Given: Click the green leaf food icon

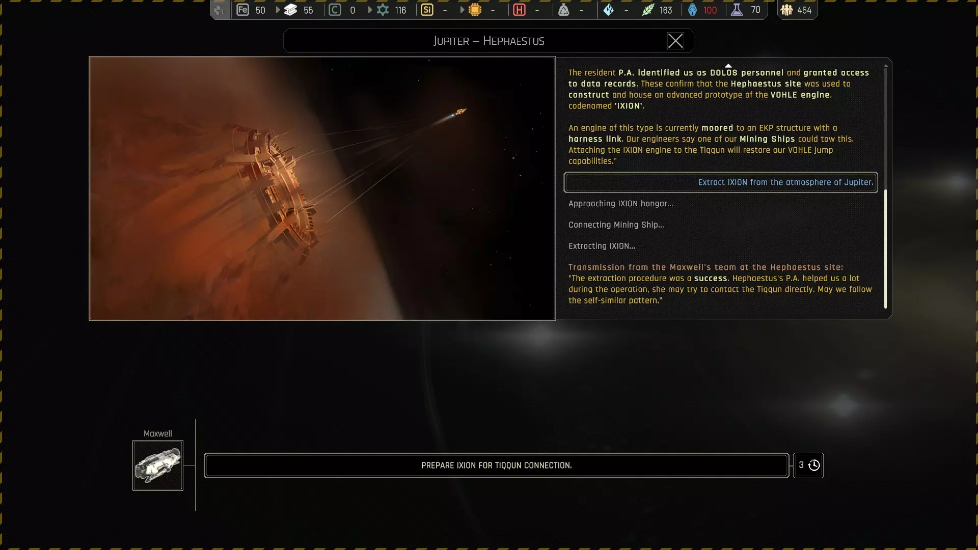Looking at the screenshot, I should [647, 10].
